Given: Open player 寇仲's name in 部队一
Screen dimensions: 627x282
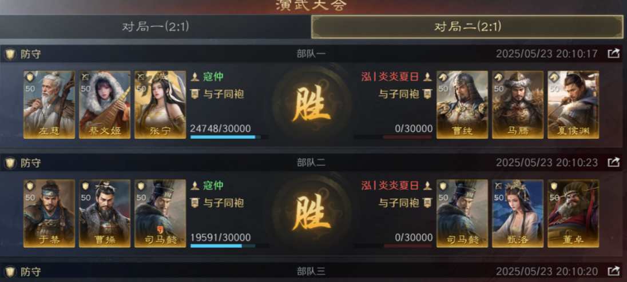Looking at the screenshot, I should tap(213, 76).
